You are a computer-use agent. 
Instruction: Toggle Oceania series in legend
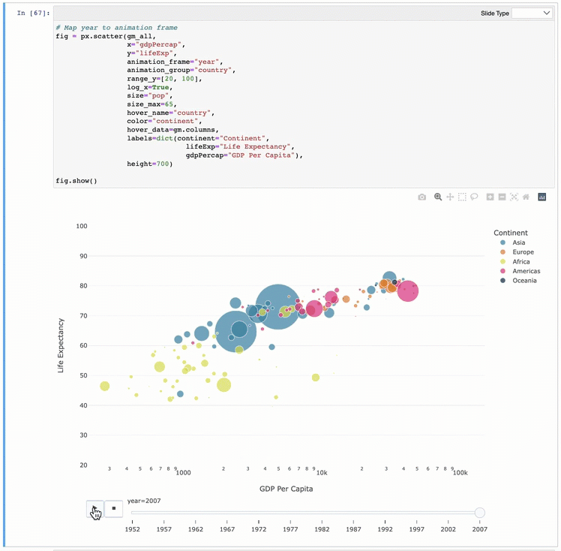524,281
